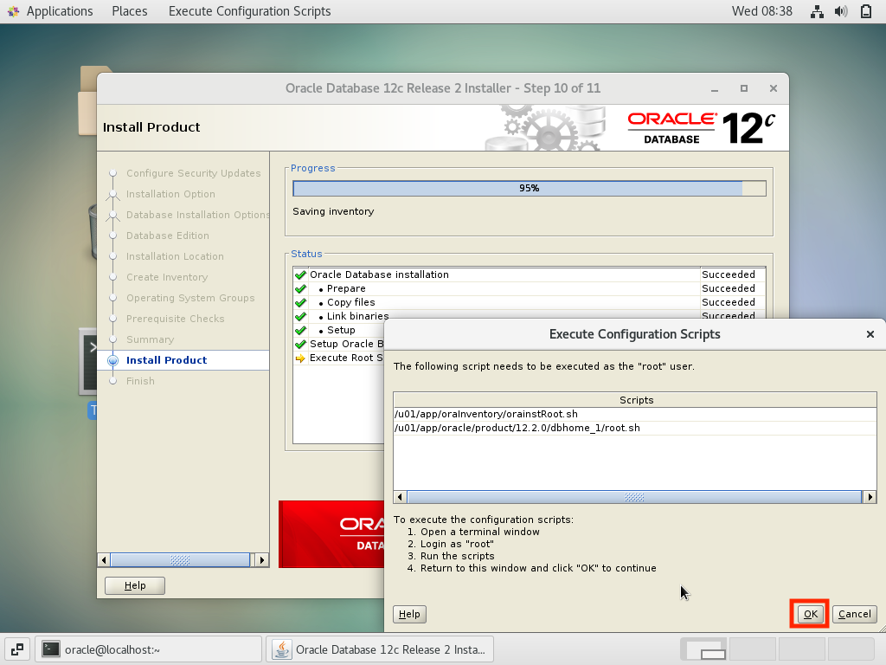Click right arrow of scripts horizontal scrollbar
Image resolution: width=886 pixels, height=665 pixels.
click(870, 497)
